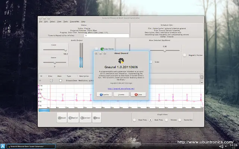Click the voice list scrollbar down arrow
This screenshot has height=149, width=239.
coord(202,83)
